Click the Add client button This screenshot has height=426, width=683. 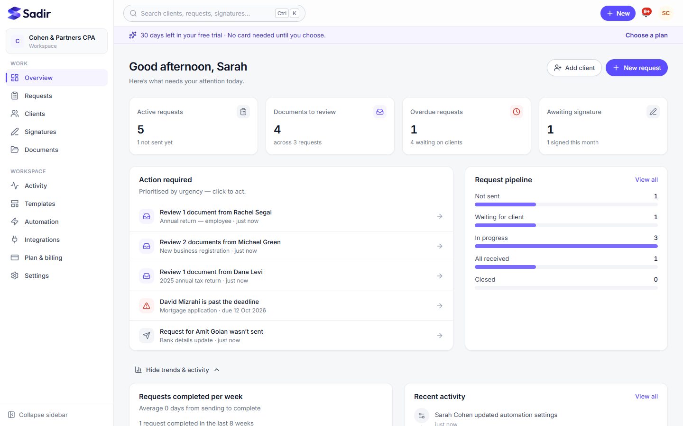coord(574,68)
